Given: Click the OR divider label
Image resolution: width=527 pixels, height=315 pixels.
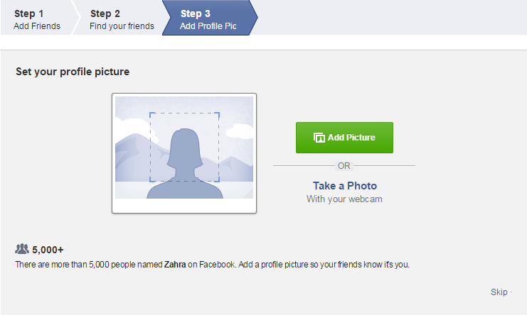Looking at the screenshot, I should pos(344,166).
